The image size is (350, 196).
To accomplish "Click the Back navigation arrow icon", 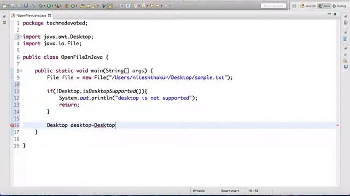I will pos(157,6).
